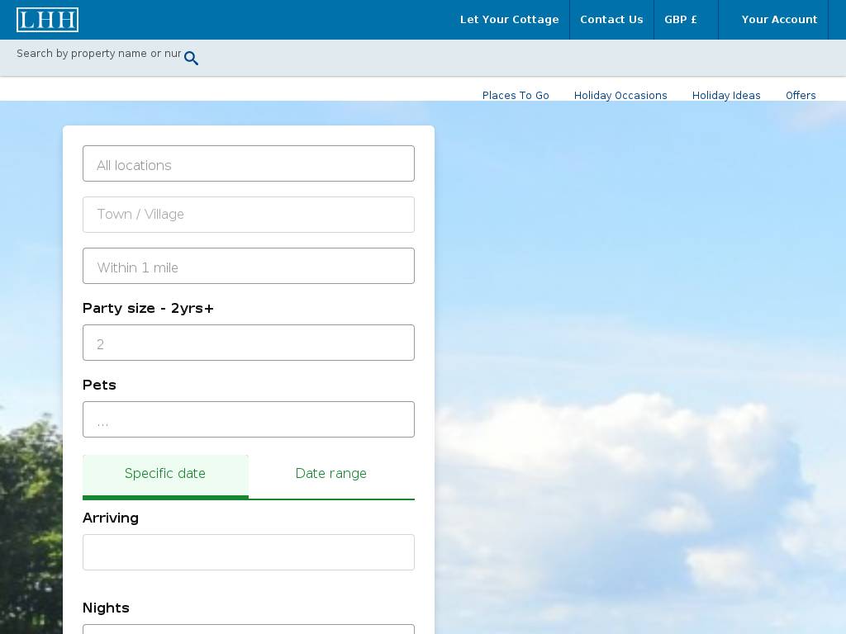Viewport: 846px width, 634px height.
Task: Click the Arriving date field
Action: [249, 552]
